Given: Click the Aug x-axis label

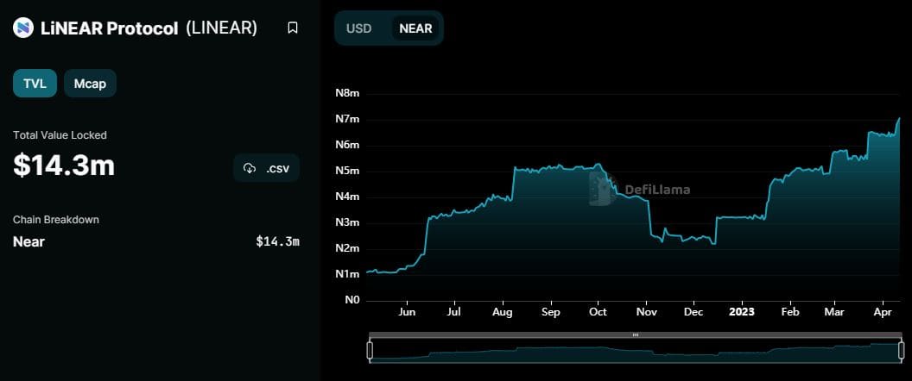Looking at the screenshot, I should point(503,312).
